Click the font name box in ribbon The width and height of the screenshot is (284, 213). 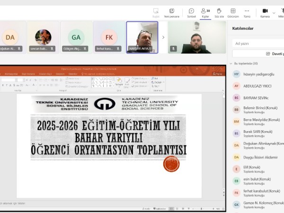click(9, 80)
